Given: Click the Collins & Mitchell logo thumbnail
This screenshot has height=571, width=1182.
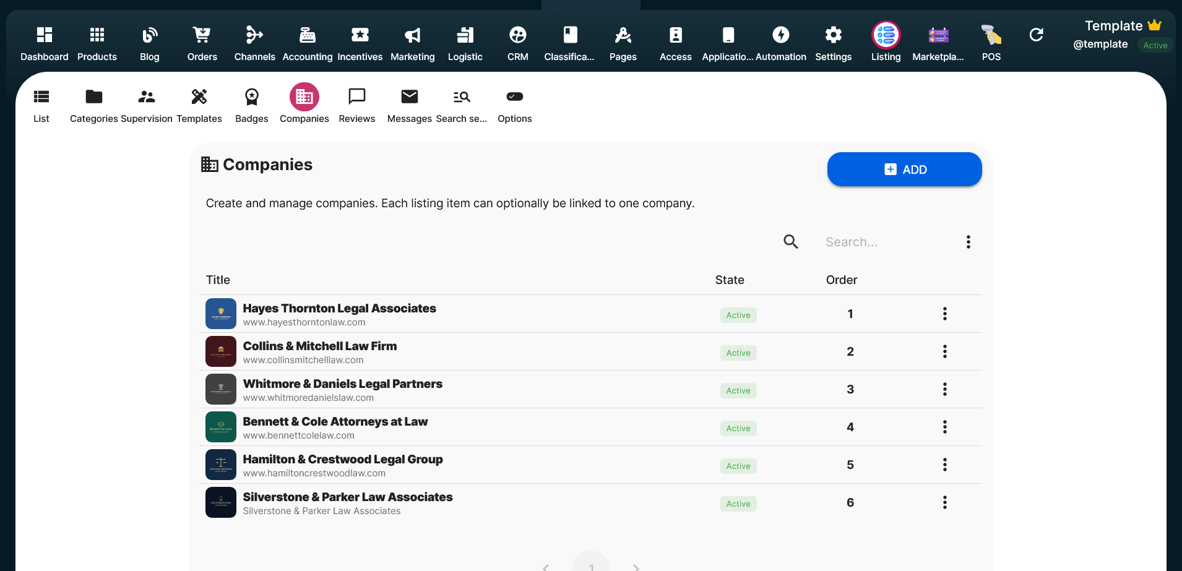Looking at the screenshot, I should [221, 351].
